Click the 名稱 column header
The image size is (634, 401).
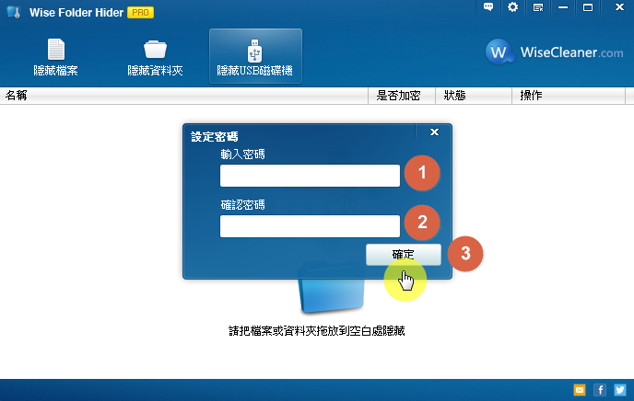tap(184, 96)
